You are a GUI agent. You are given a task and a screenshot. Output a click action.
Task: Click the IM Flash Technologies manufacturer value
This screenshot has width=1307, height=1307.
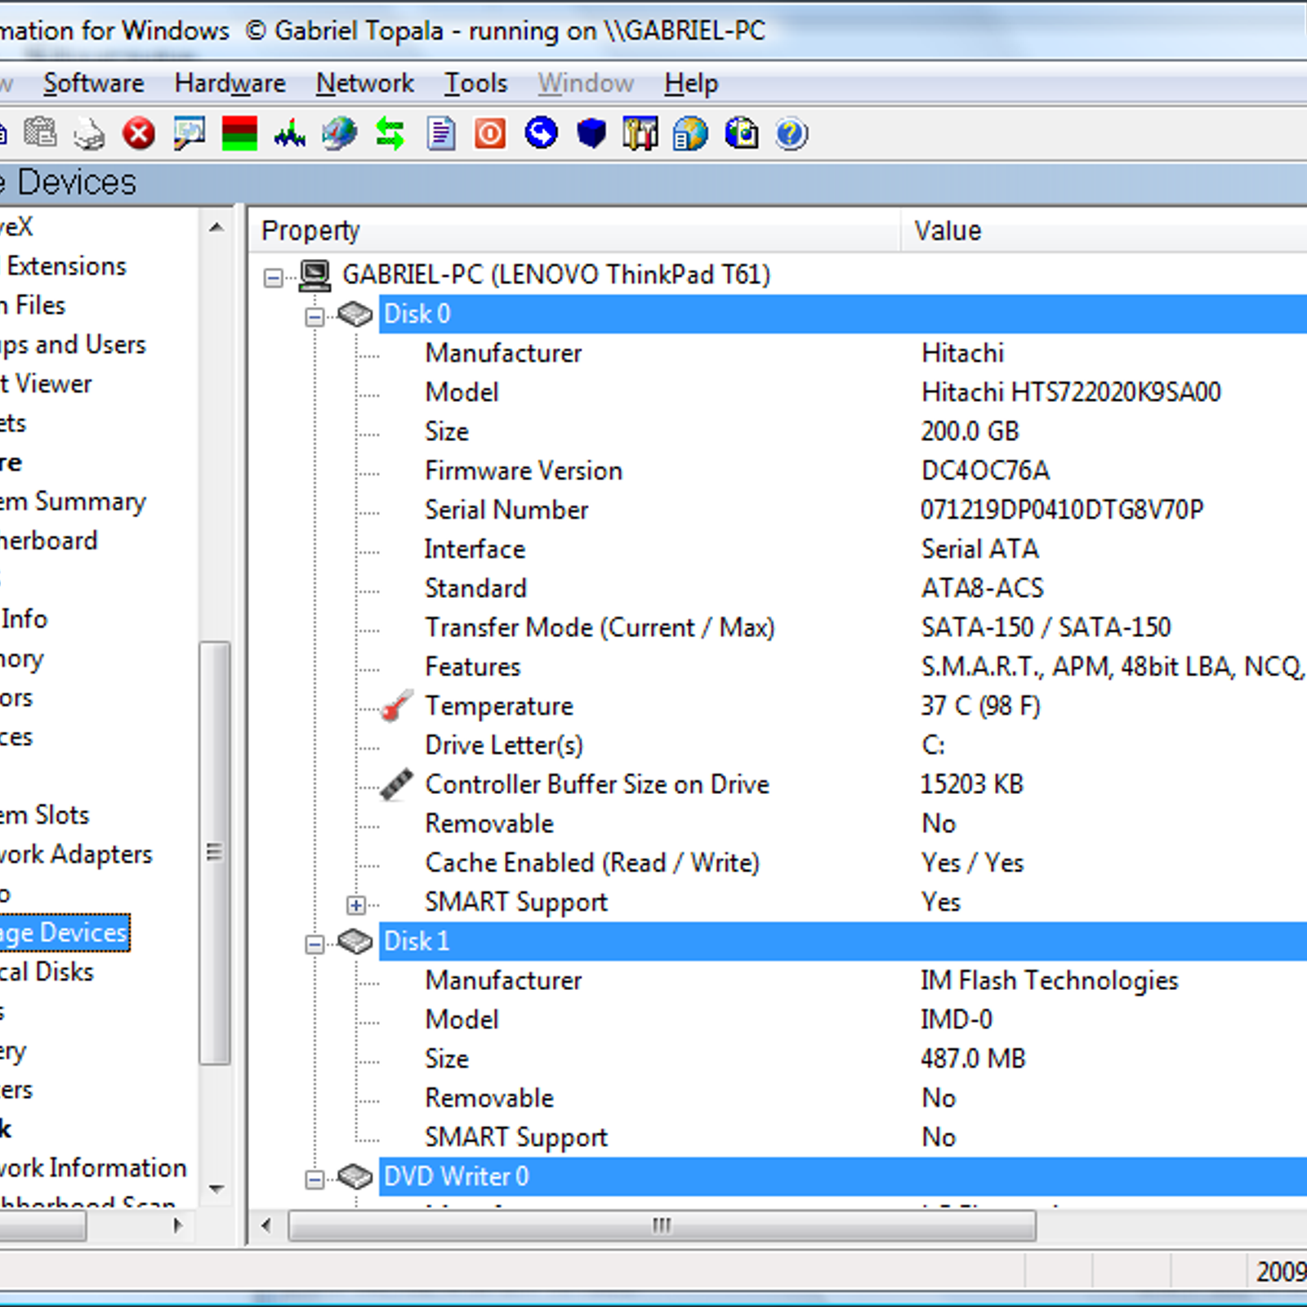[x=1050, y=980]
